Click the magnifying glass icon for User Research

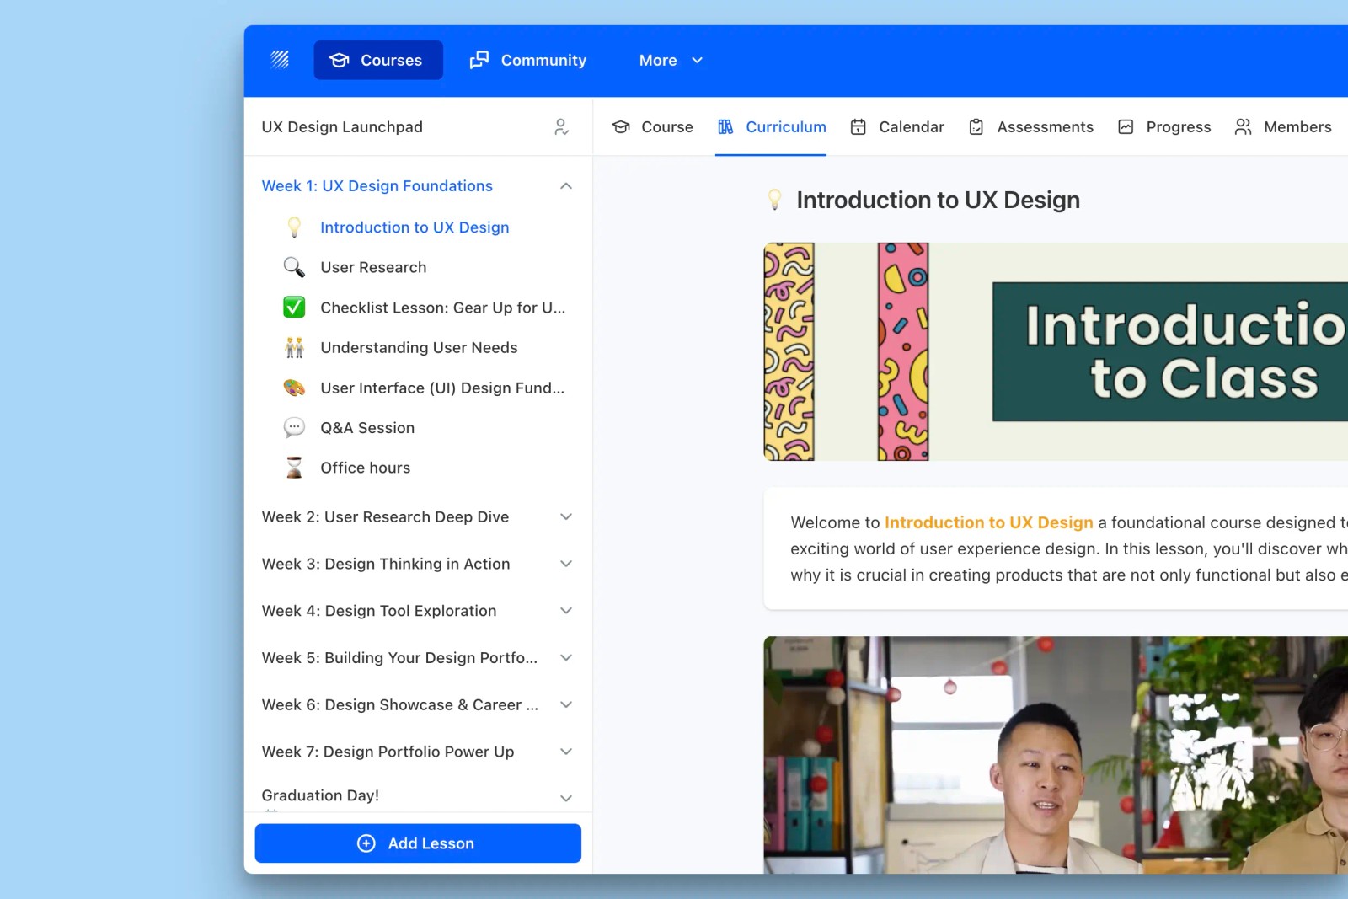pyautogui.click(x=294, y=267)
